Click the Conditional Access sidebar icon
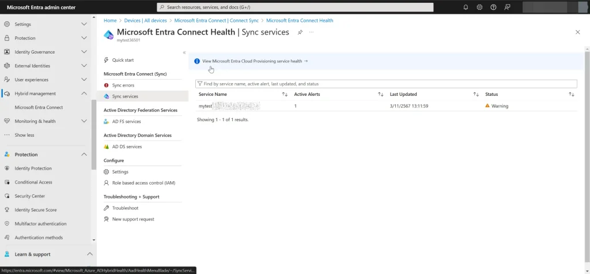 point(7,182)
